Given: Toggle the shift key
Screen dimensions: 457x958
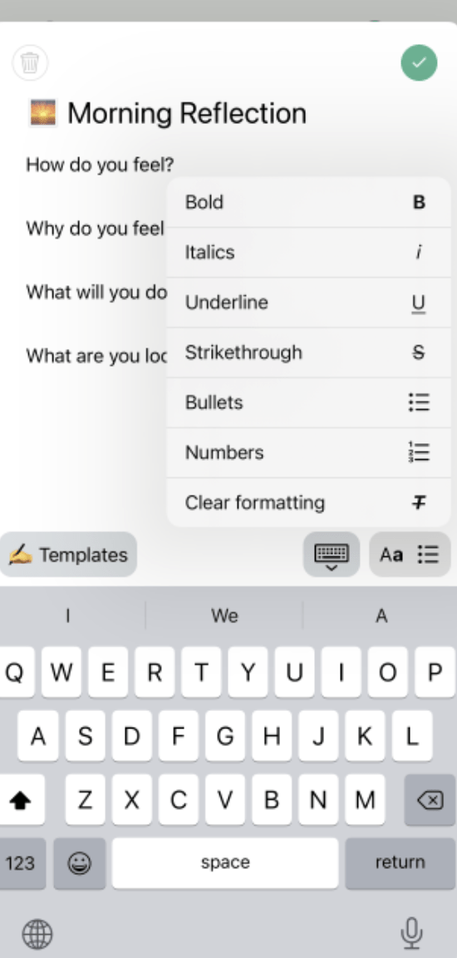Looking at the screenshot, I should (x=22, y=800).
